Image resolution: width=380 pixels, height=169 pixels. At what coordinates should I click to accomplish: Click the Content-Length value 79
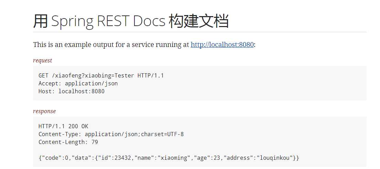95,142
